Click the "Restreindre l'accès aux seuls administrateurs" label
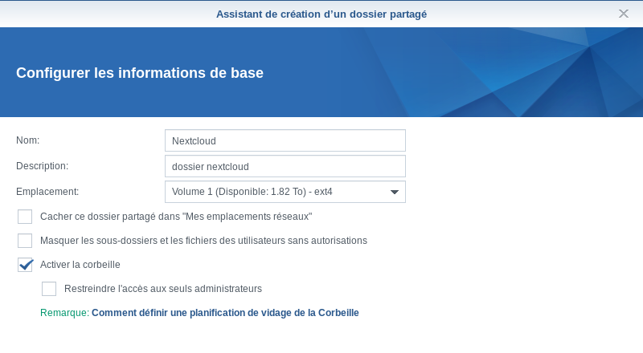 [163, 289]
